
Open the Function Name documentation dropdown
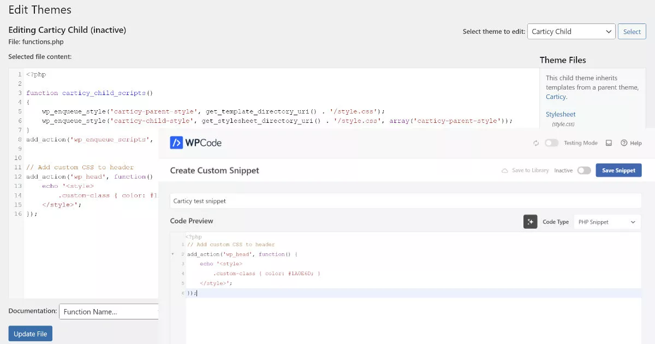click(x=109, y=312)
